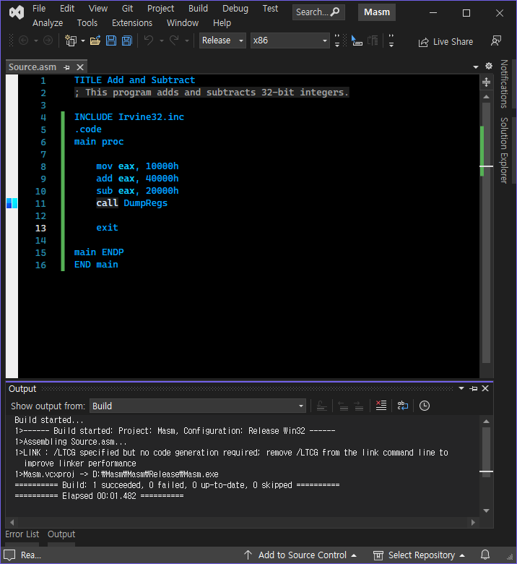The image size is (517, 564).
Task: Click Add to Source Control
Action: tap(300, 555)
